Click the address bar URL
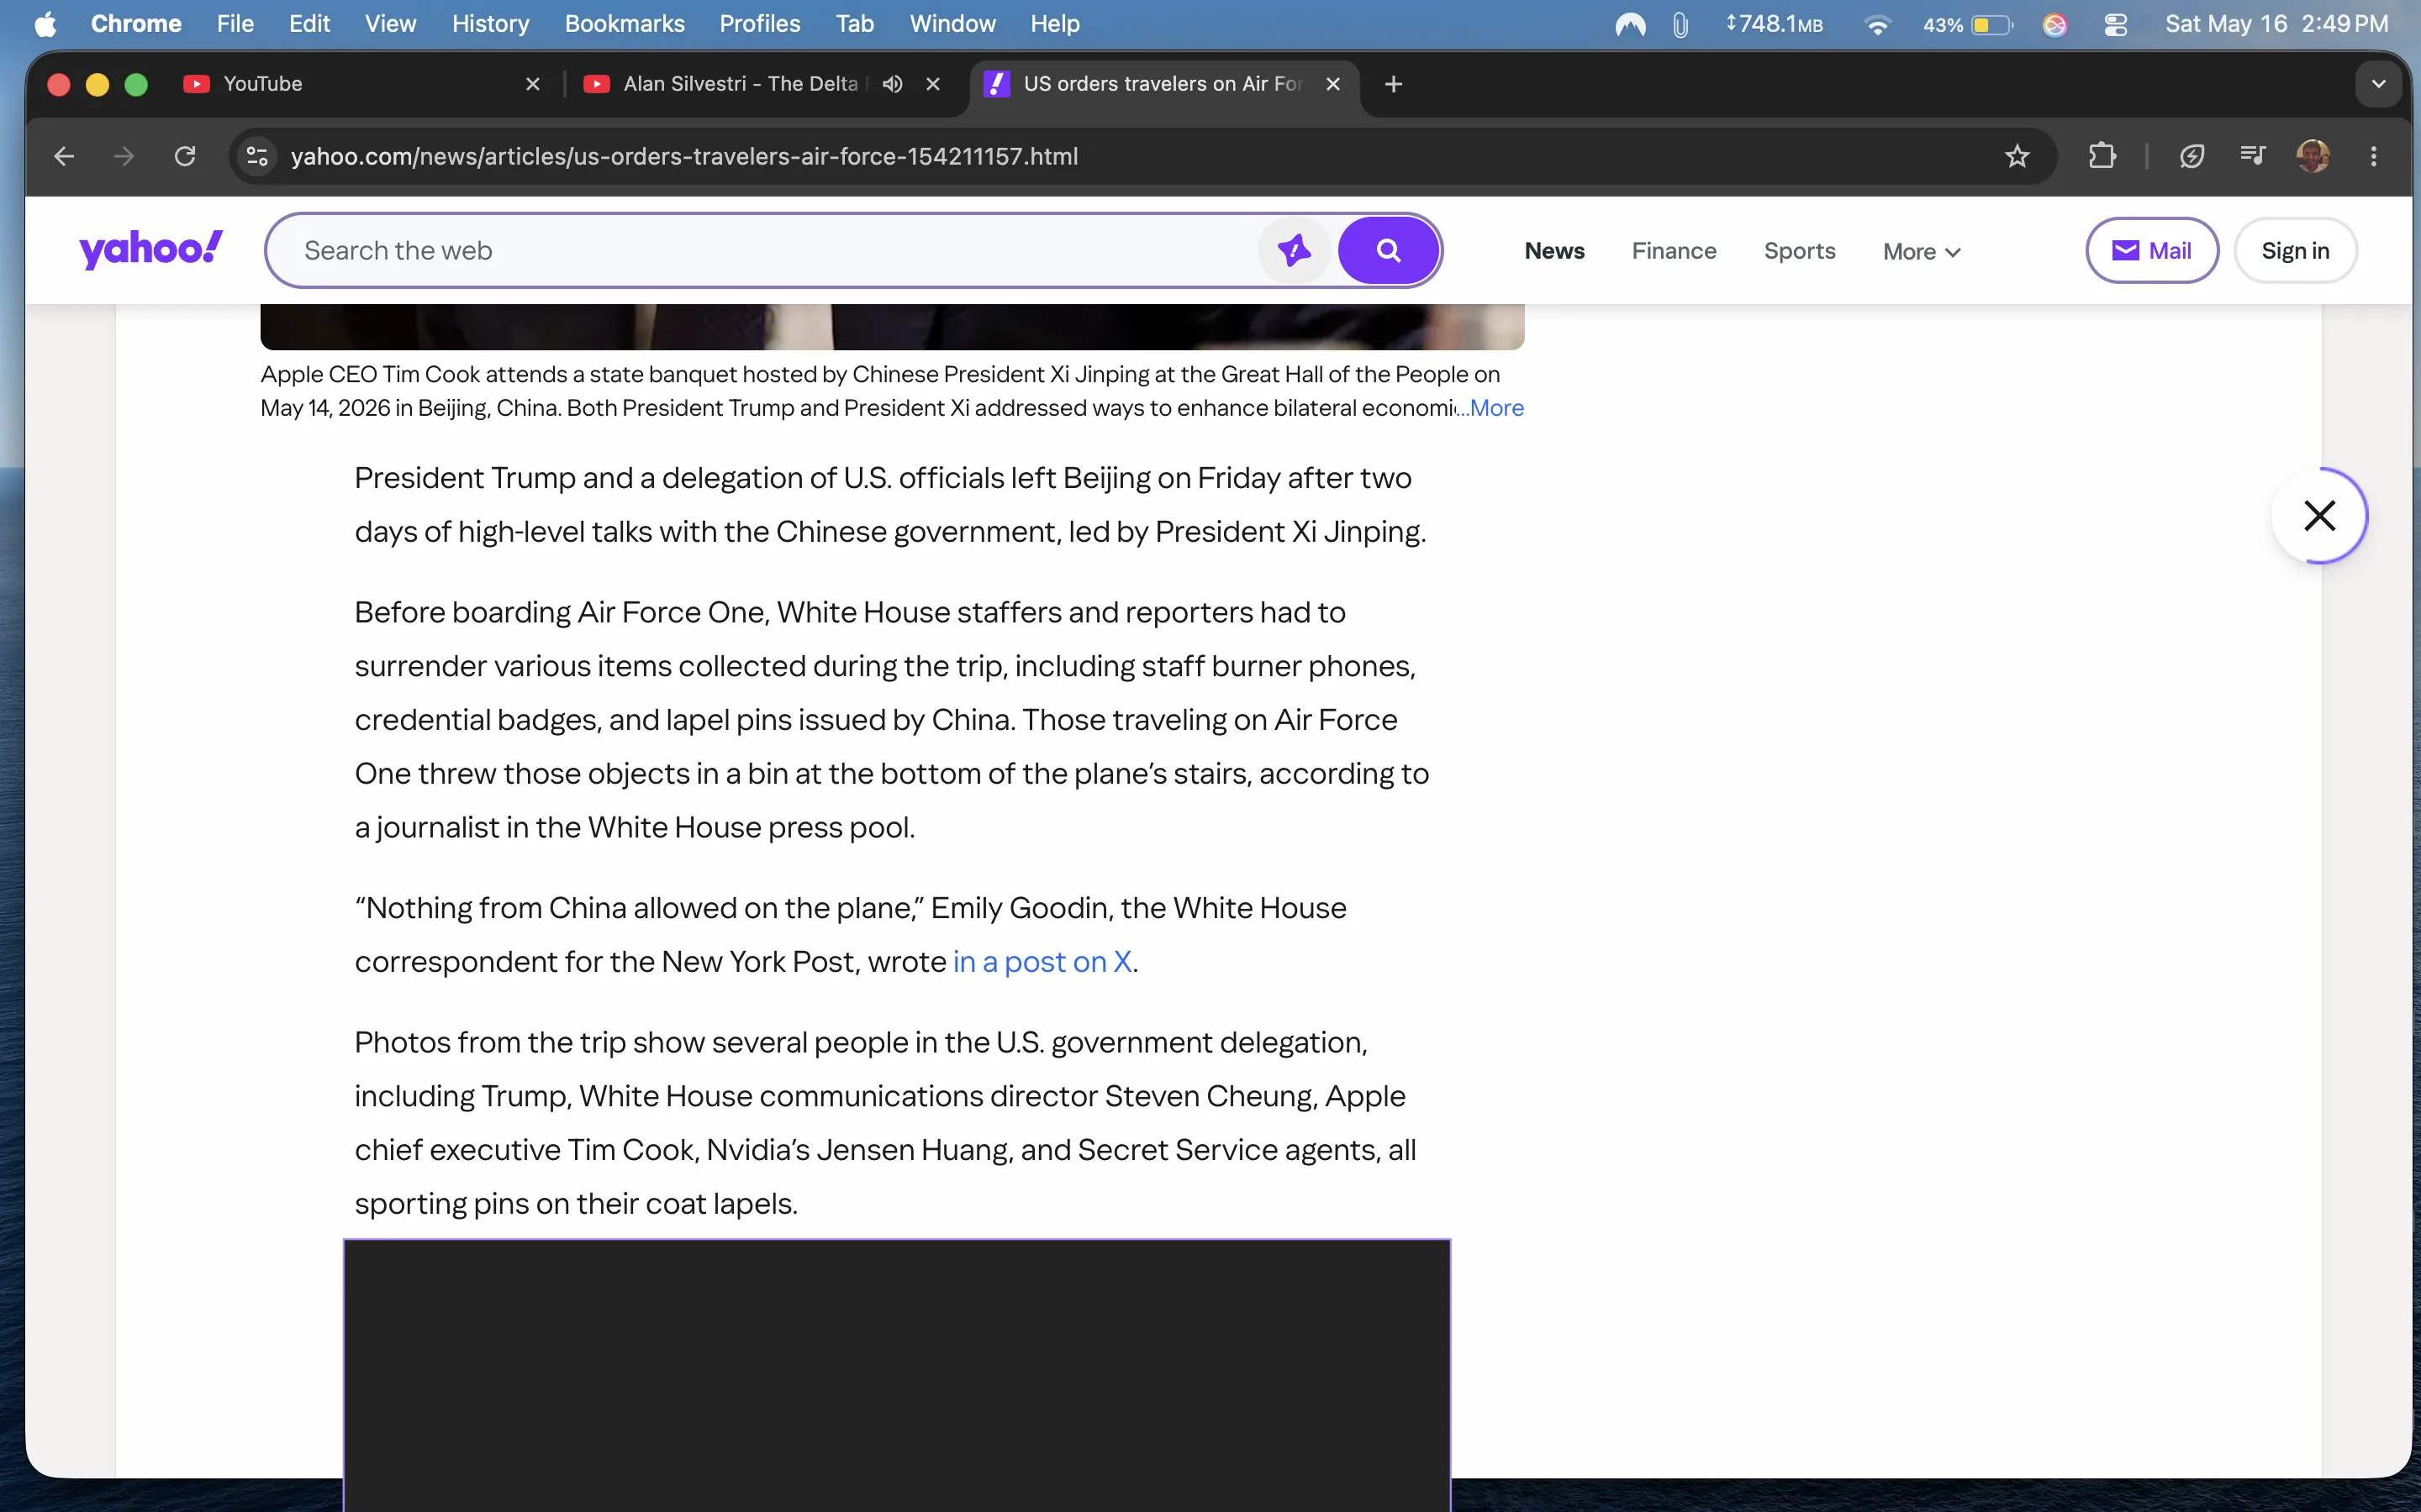This screenshot has width=2421, height=1512. 684,156
